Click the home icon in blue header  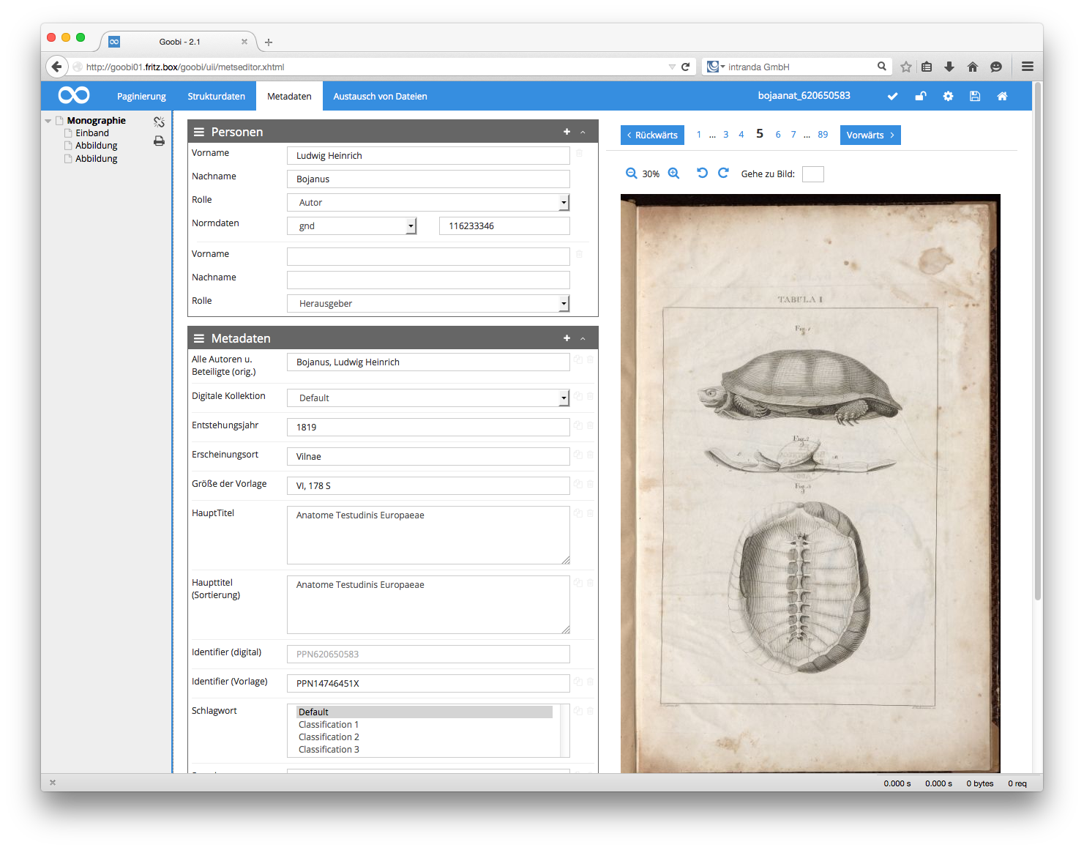[x=1002, y=96]
